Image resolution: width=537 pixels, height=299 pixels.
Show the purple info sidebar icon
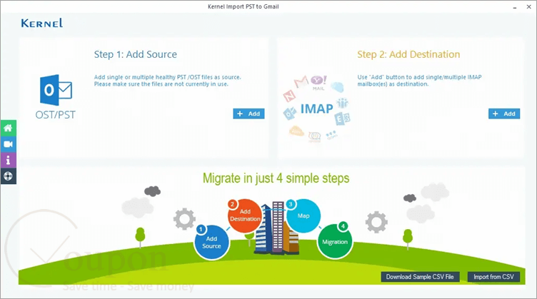9,160
